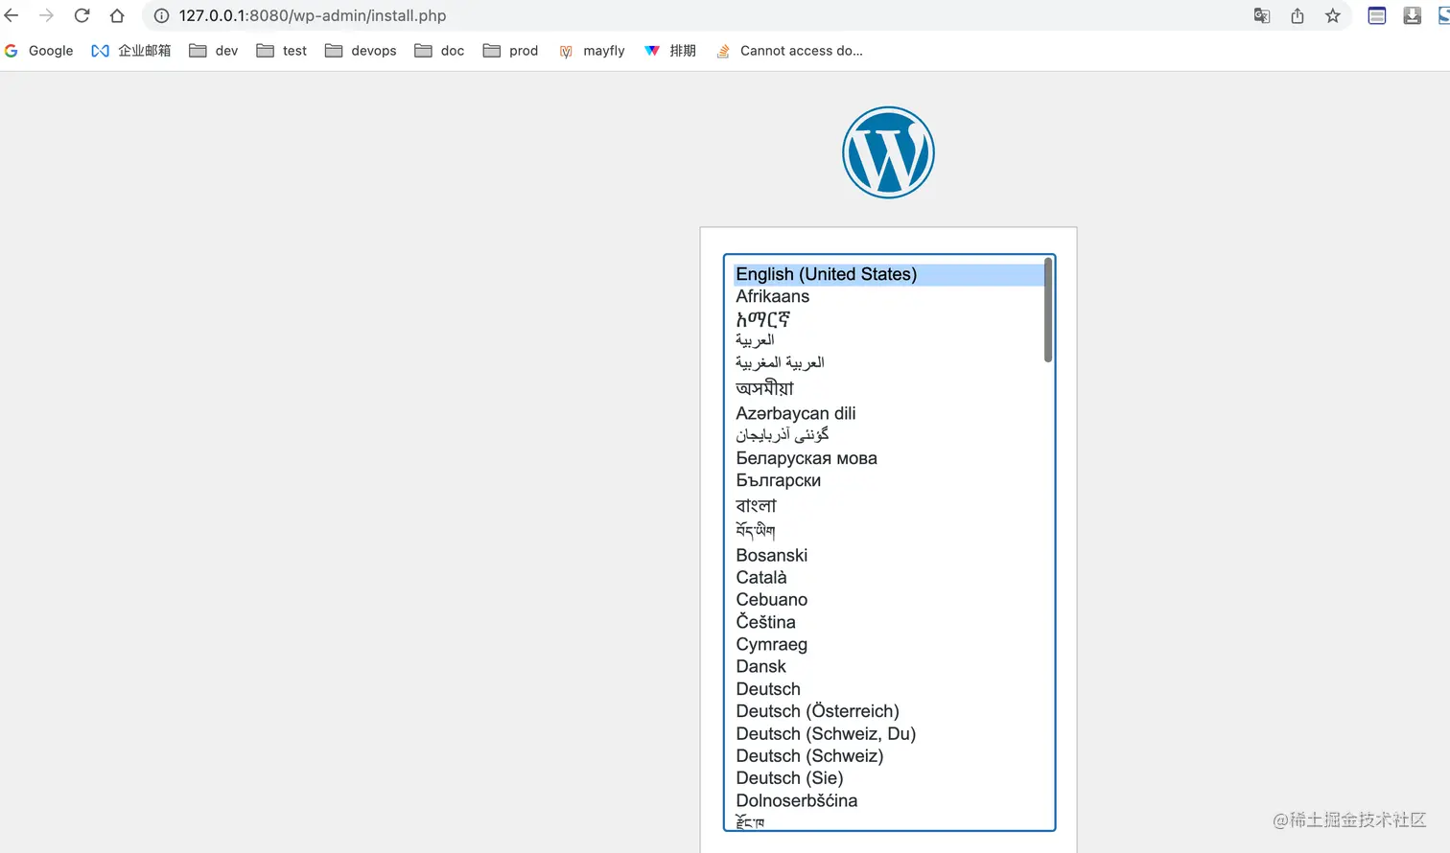The width and height of the screenshot is (1450, 853).
Task: Open the 排期 bookmark
Action: pyautogui.click(x=670, y=51)
